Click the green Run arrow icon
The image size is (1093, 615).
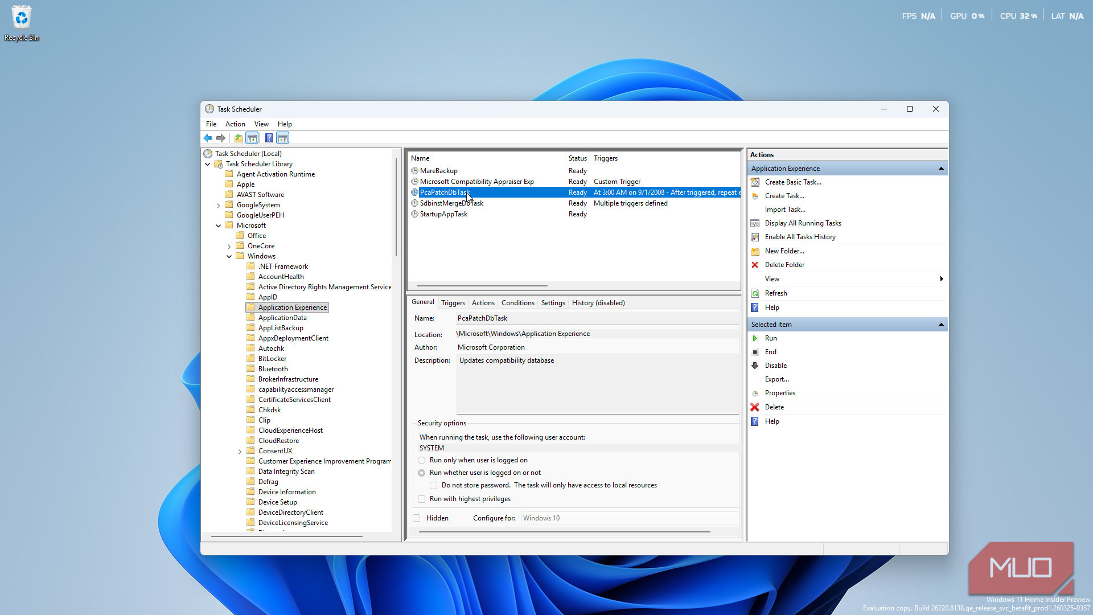pyautogui.click(x=755, y=338)
